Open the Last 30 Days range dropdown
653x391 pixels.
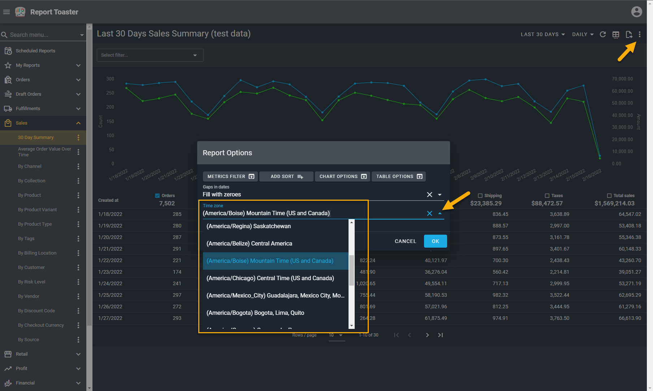542,34
